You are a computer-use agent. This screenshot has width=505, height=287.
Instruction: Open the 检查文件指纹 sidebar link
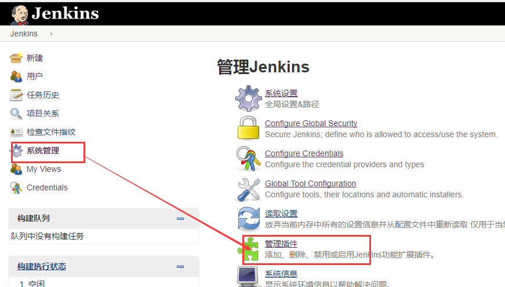click(51, 132)
